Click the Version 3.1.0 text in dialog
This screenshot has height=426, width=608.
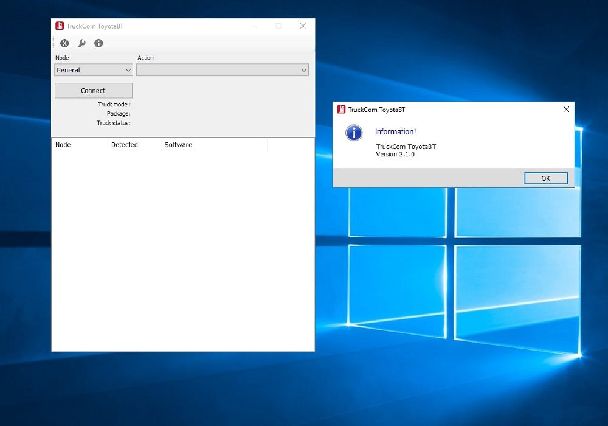[x=395, y=155]
